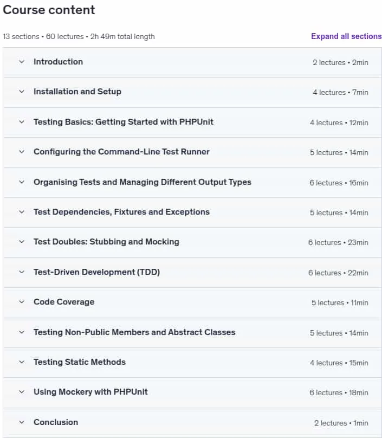The width and height of the screenshot is (382, 438).
Task: Select the Code Coverage section title
Action: point(64,302)
